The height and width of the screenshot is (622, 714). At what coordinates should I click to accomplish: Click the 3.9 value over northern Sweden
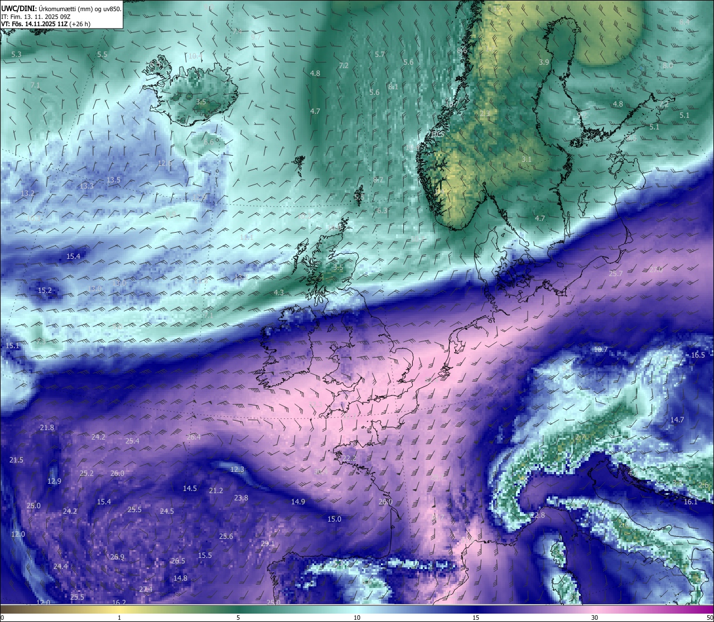(x=544, y=62)
